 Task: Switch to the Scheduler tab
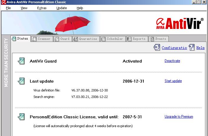[113, 39]
